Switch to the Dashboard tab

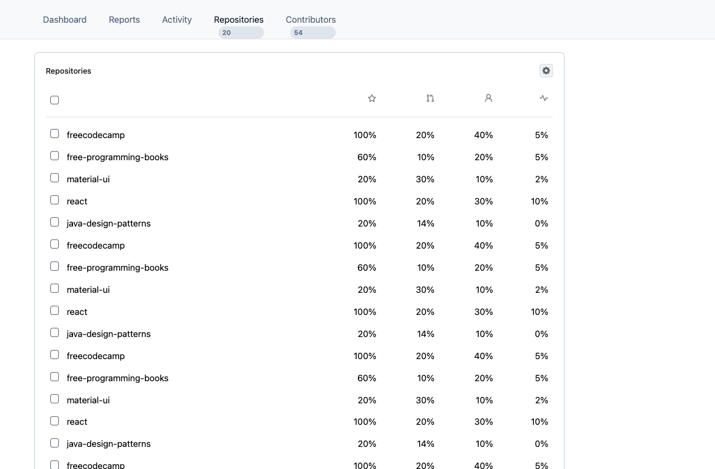click(64, 20)
